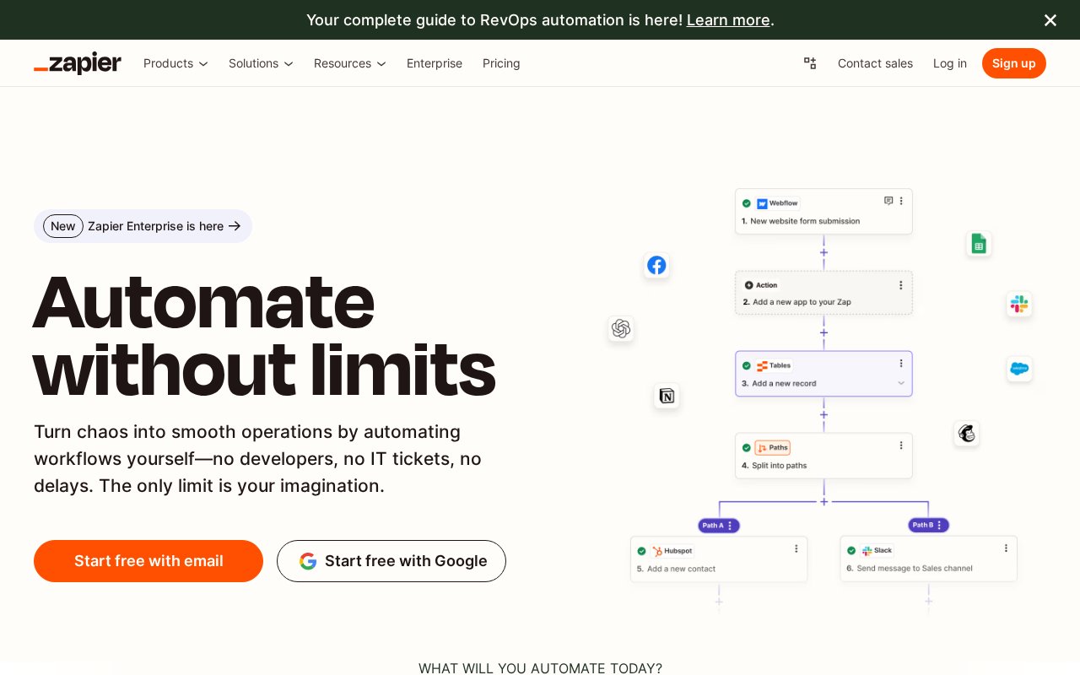Viewport: 1080px width, 675px height.
Task: Click the Tables logo in step 3
Action: point(762,366)
